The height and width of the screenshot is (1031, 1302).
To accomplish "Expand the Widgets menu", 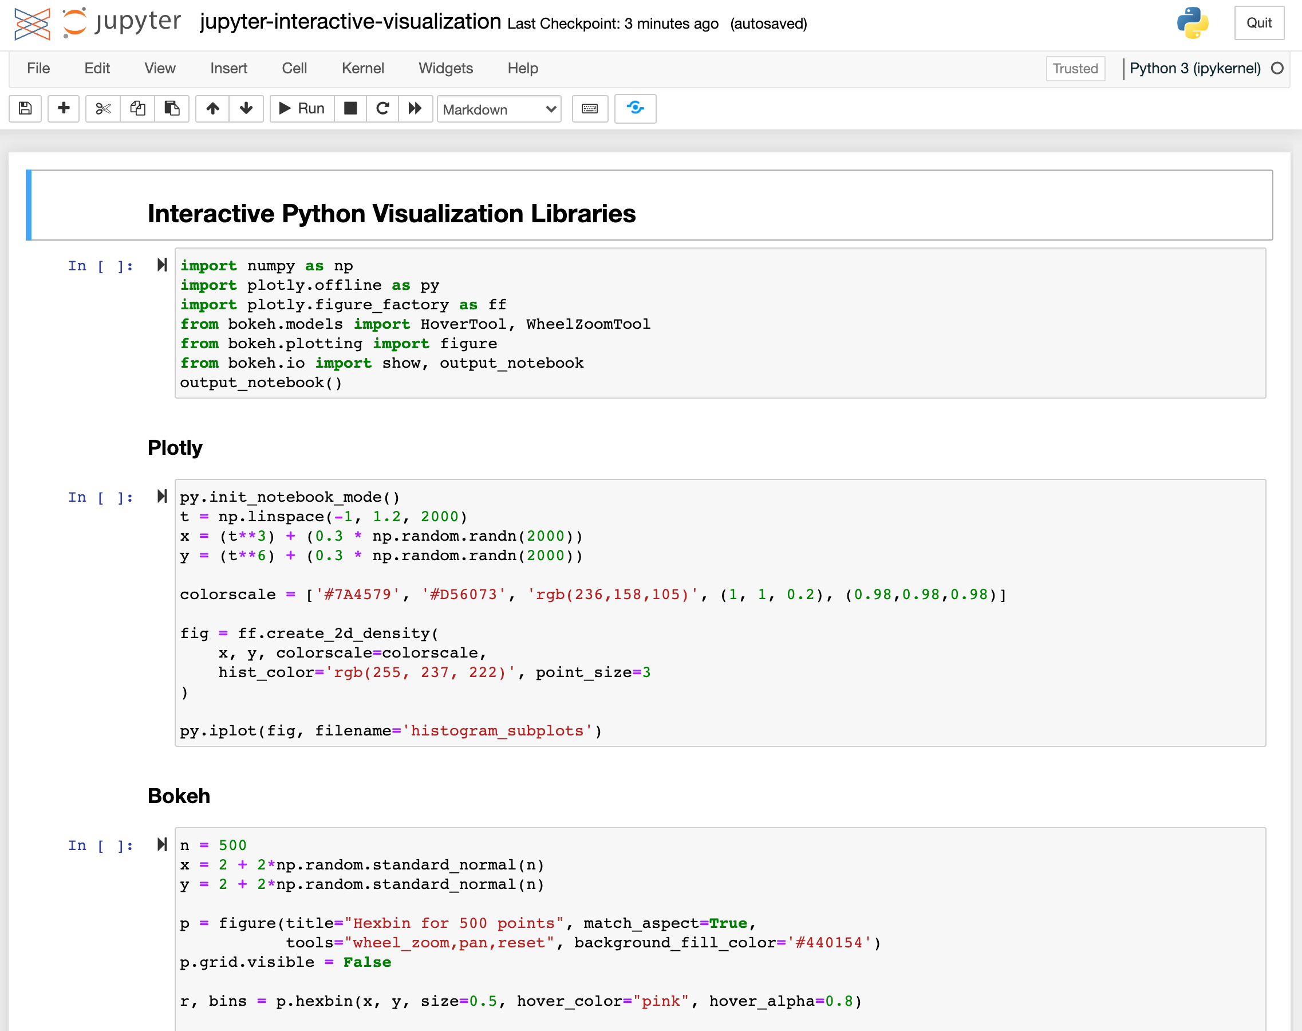I will click(x=445, y=69).
